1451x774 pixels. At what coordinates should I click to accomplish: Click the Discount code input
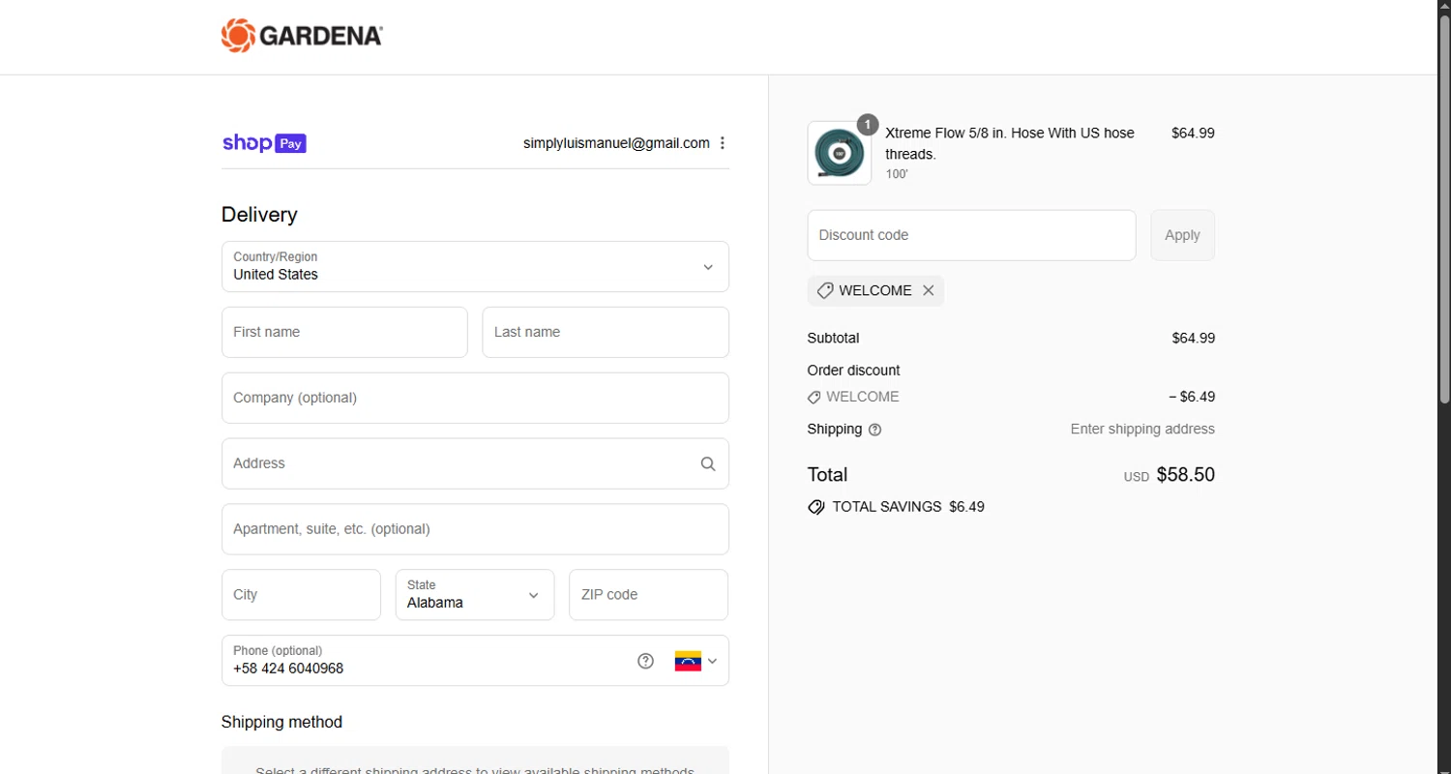tap(971, 235)
